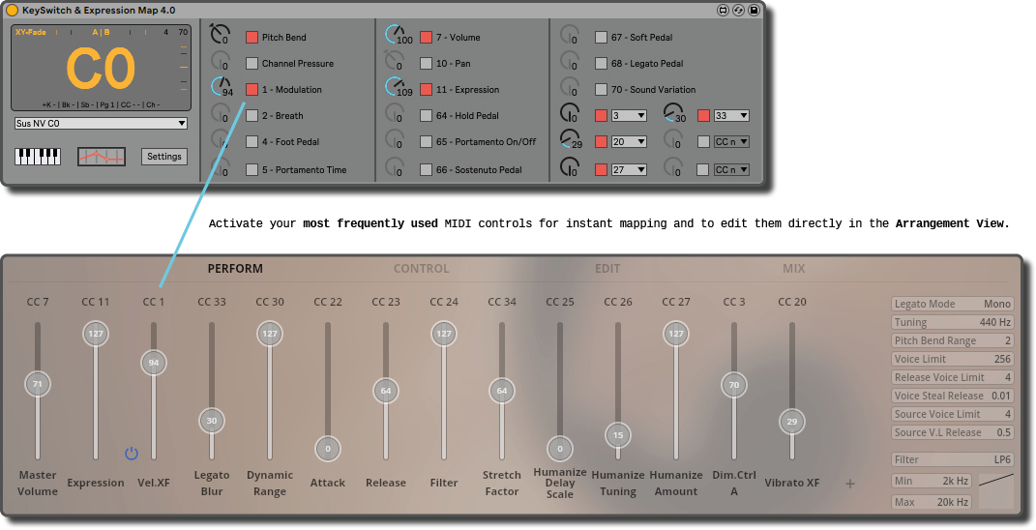Viewport: 1036px width, 530px height.
Task: Change the Legato Mode Mono setting
Action: click(x=952, y=304)
